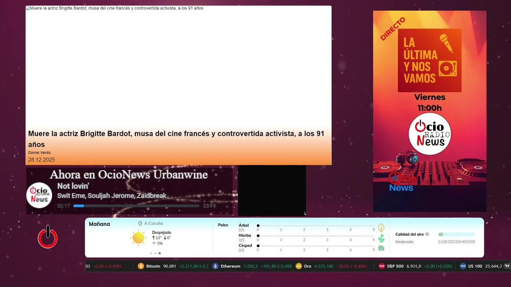
Task: Click the Oro name in ticker
Action: 307,266
